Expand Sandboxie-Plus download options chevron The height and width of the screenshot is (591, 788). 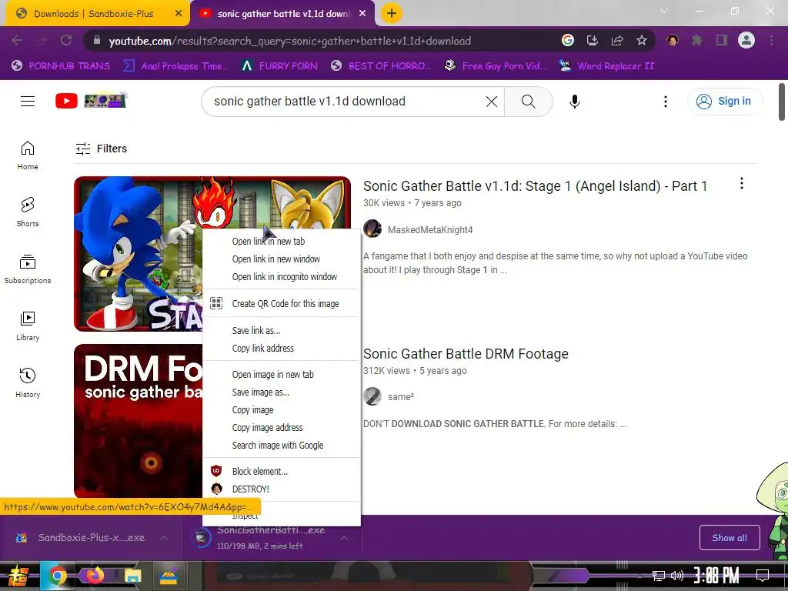(164, 538)
